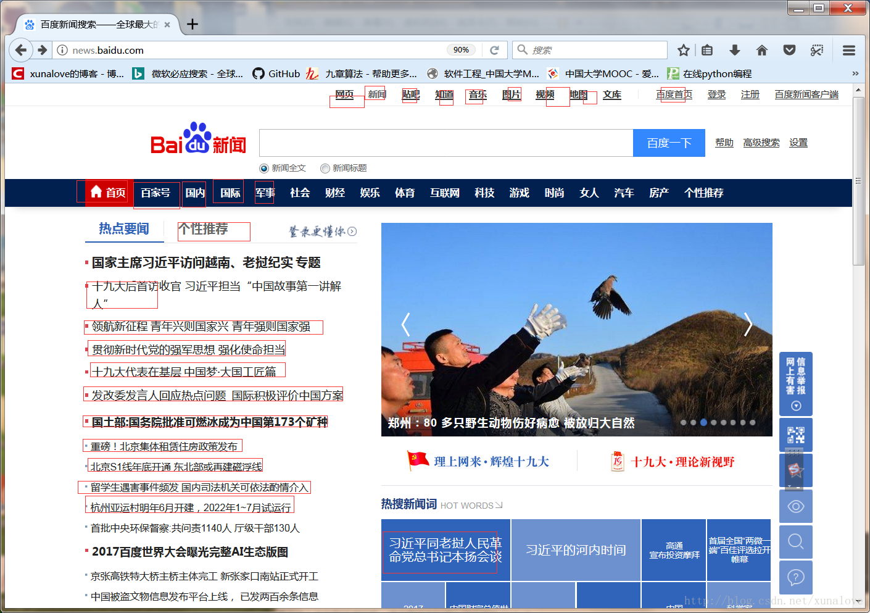Click the 首页 home icon in navigation bar
This screenshot has height=613, width=870.
[x=96, y=192]
